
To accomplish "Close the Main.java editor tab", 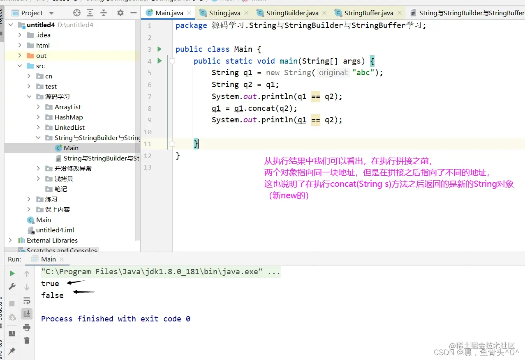I will [189, 13].
